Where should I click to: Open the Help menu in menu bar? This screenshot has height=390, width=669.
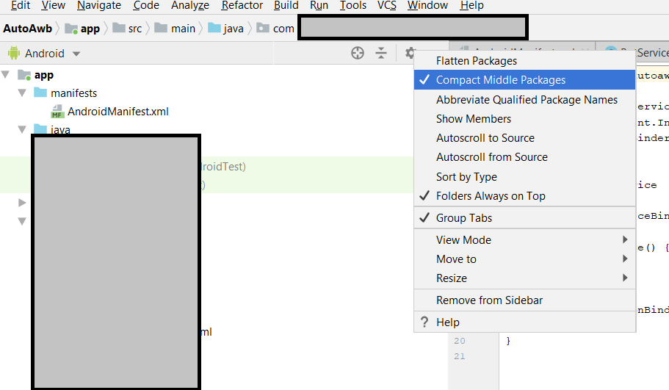tap(472, 6)
